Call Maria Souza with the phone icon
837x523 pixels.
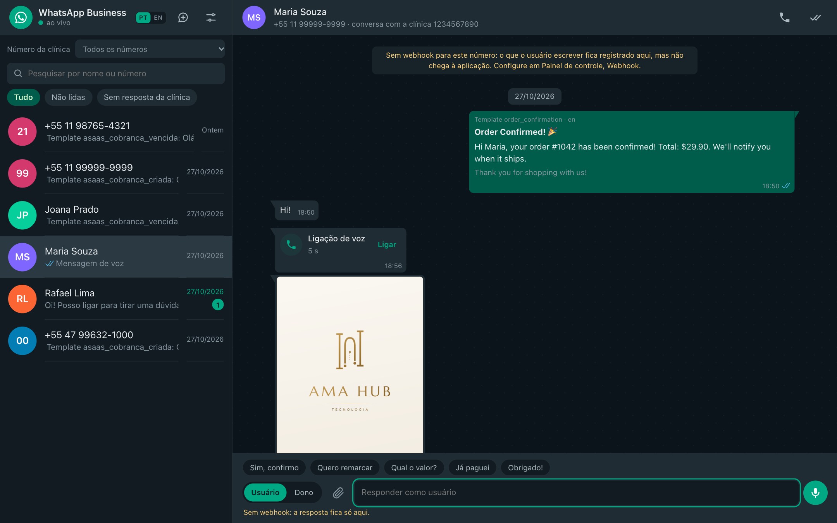coord(785,17)
